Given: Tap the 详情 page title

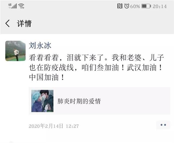Looking at the screenshot, I should (x=24, y=23).
